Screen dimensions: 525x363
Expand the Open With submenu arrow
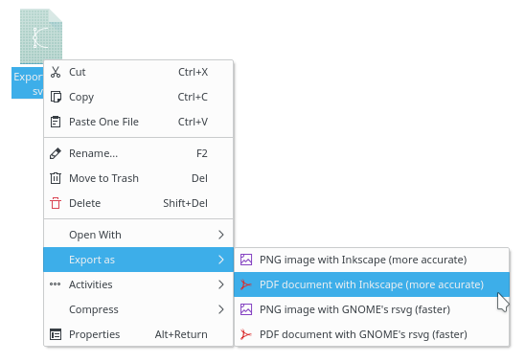point(221,235)
